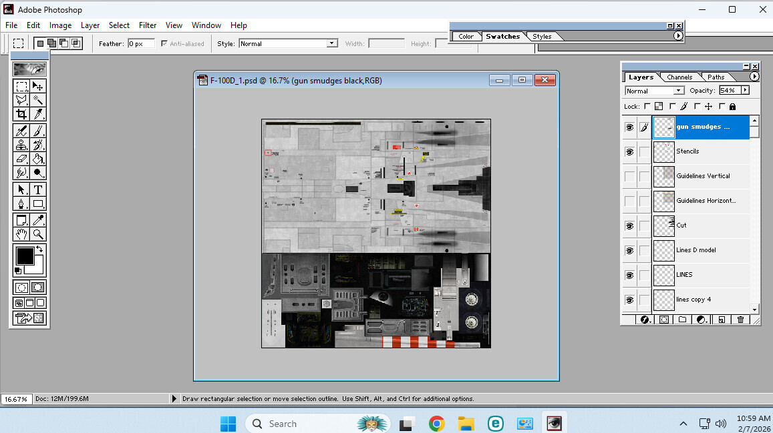Open the foreground color swatch
Viewport: 773px width, 433px height.
point(25,257)
